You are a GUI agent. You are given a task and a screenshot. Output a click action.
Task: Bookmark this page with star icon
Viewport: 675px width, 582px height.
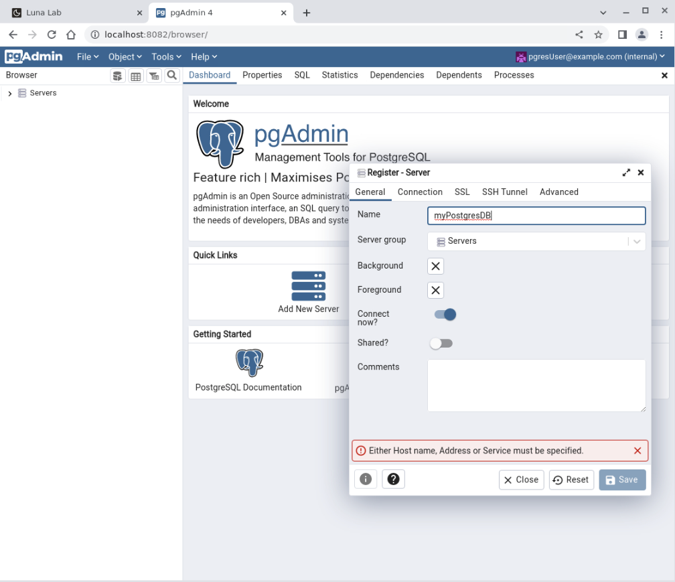click(x=599, y=34)
